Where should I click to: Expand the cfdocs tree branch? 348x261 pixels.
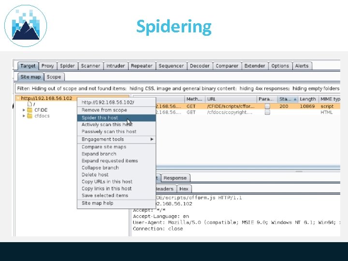tap(24, 116)
